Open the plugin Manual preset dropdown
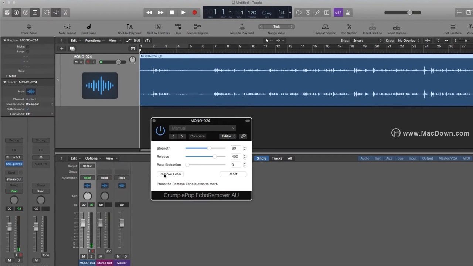Image resolution: width=473 pixels, height=266 pixels. pyautogui.click(x=202, y=128)
